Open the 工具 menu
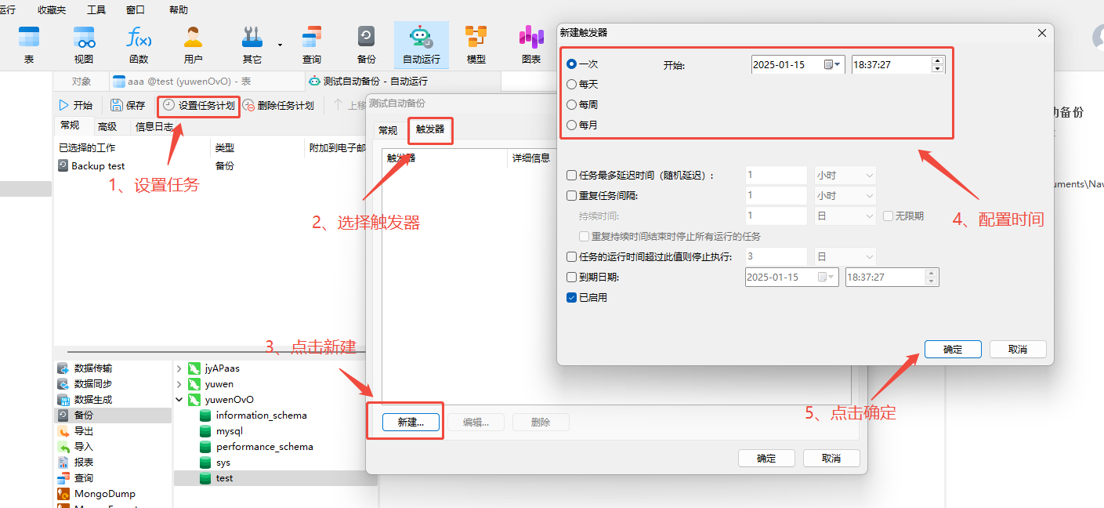1104x508 pixels. [x=96, y=9]
